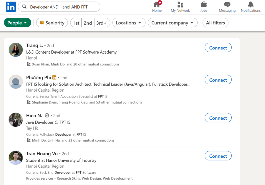Connect with Tran Hoang Vu
This screenshot has width=265, height=185.
218,156
